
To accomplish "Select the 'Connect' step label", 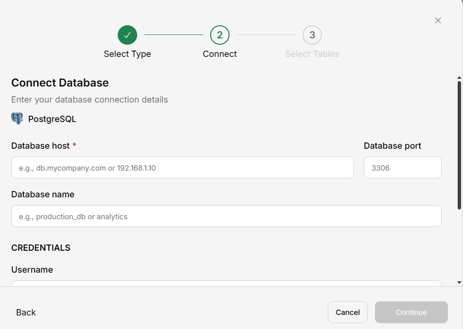I will coord(220,54).
